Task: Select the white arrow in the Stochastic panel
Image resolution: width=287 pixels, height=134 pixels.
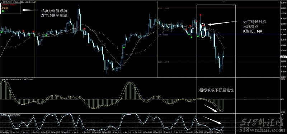Action: [x=212, y=120]
